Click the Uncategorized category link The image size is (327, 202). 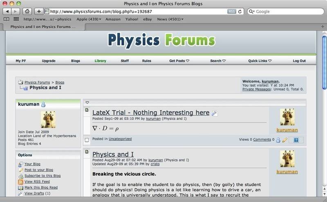[x=120, y=138]
